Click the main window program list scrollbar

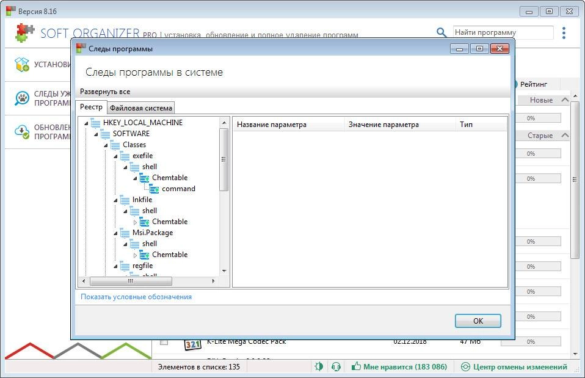pos(575,179)
